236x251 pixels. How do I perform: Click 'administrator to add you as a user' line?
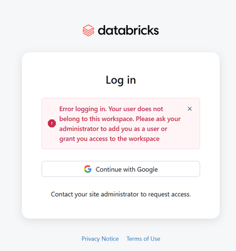(x=113, y=129)
